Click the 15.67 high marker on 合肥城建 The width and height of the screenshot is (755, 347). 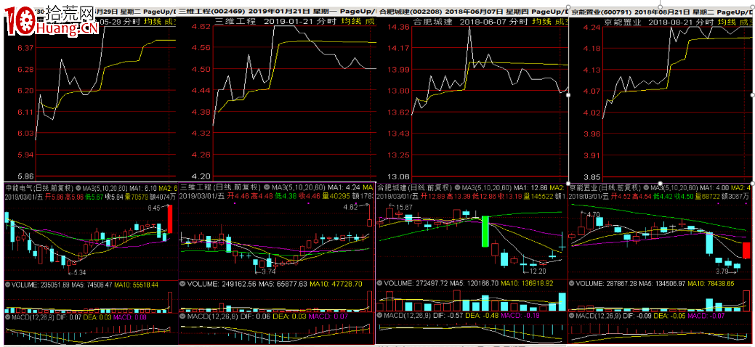pyautogui.click(x=403, y=207)
